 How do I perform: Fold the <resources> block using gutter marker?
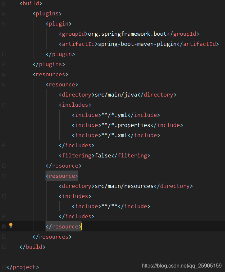4,74
